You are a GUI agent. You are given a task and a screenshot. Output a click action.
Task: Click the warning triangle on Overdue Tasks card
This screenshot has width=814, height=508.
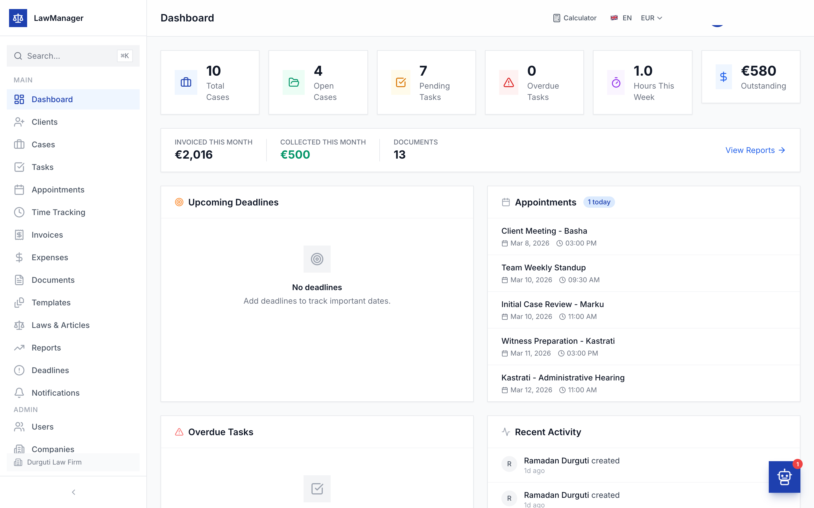pos(508,82)
